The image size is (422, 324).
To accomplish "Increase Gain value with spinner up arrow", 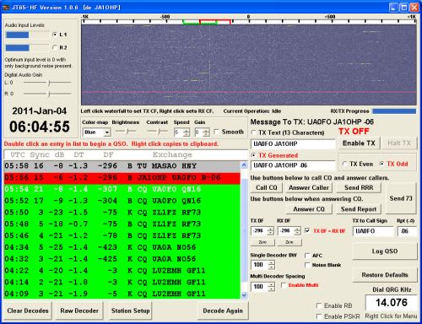I will (207, 130).
